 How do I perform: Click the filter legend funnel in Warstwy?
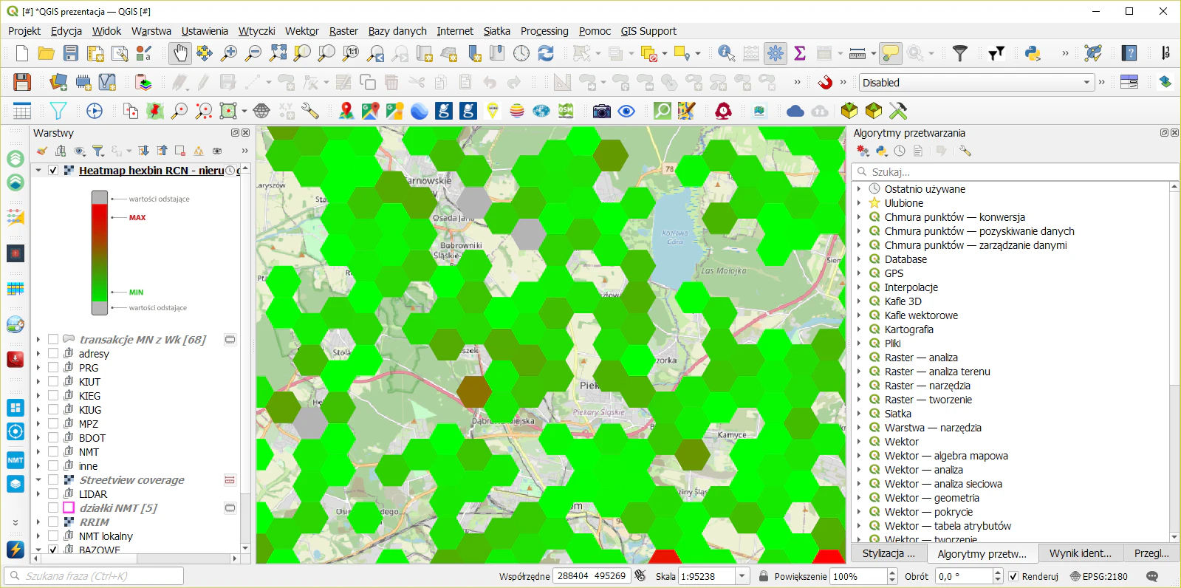tap(97, 151)
